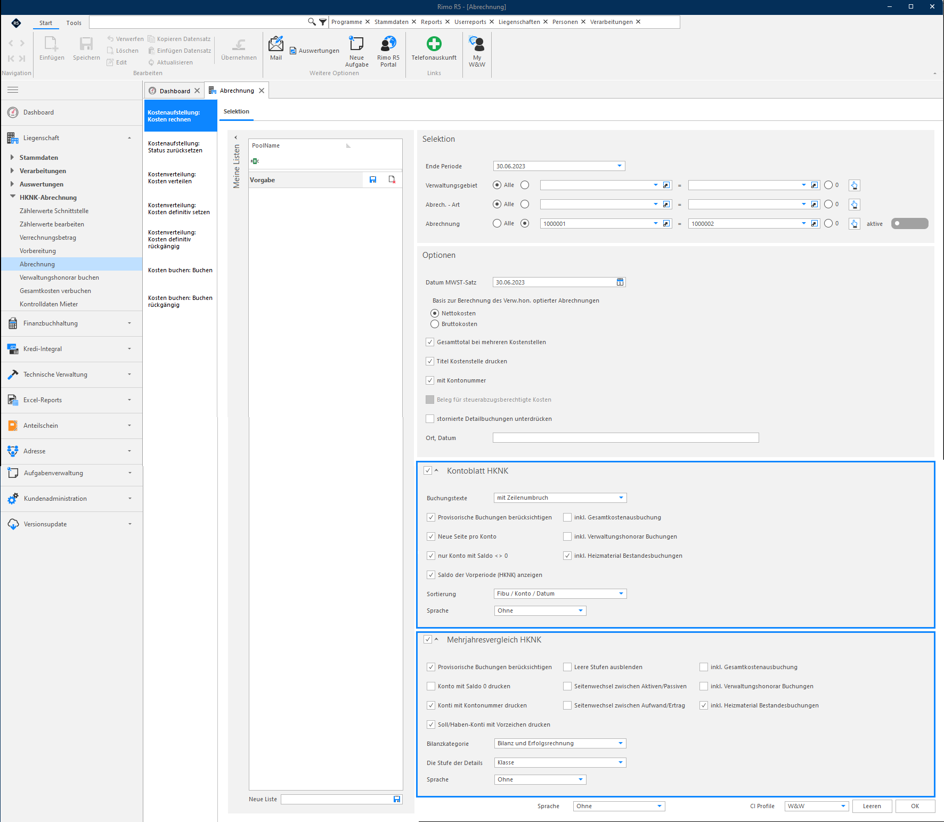Open the Telefonauskunft link icon
The image size is (944, 822).
(x=434, y=48)
